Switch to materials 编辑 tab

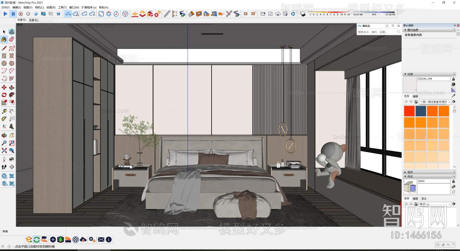pyautogui.click(x=415, y=96)
